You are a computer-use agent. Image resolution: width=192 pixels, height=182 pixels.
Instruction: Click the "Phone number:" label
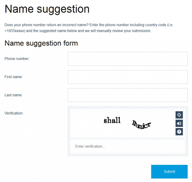click(17, 59)
